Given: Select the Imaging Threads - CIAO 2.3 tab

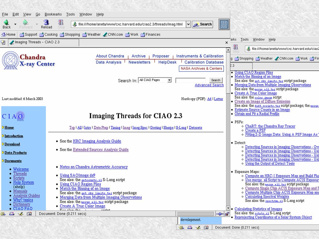Looking at the screenshot, I should click(x=44, y=42).
